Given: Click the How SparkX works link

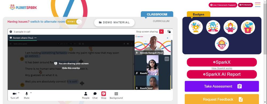Looking at the screenshot, I should [x=222, y=68].
